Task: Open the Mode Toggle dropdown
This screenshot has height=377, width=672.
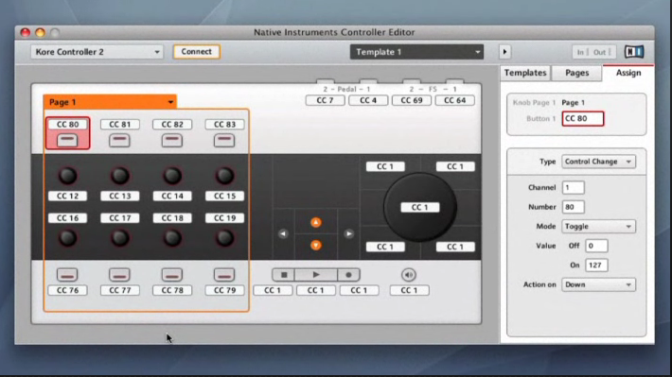Action: tap(598, 226)
